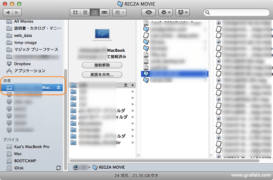The width and height of the screenshot is (273, 180).
Task: Switch to column view
Action: coord(95,12)
